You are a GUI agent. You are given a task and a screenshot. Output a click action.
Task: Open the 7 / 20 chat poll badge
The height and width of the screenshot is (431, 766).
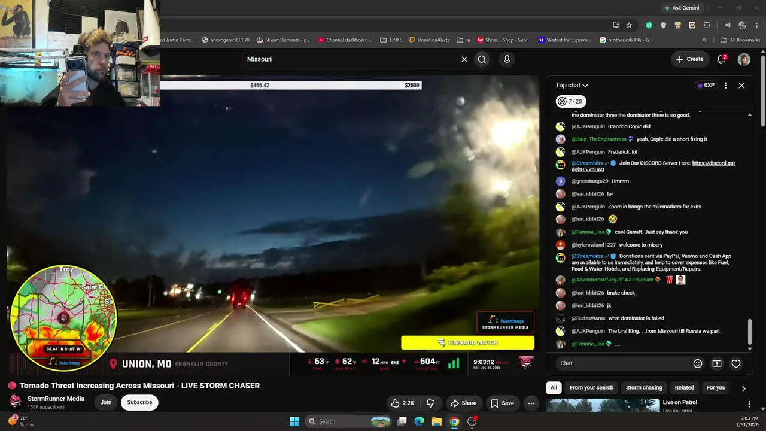(x=570, y=102)
